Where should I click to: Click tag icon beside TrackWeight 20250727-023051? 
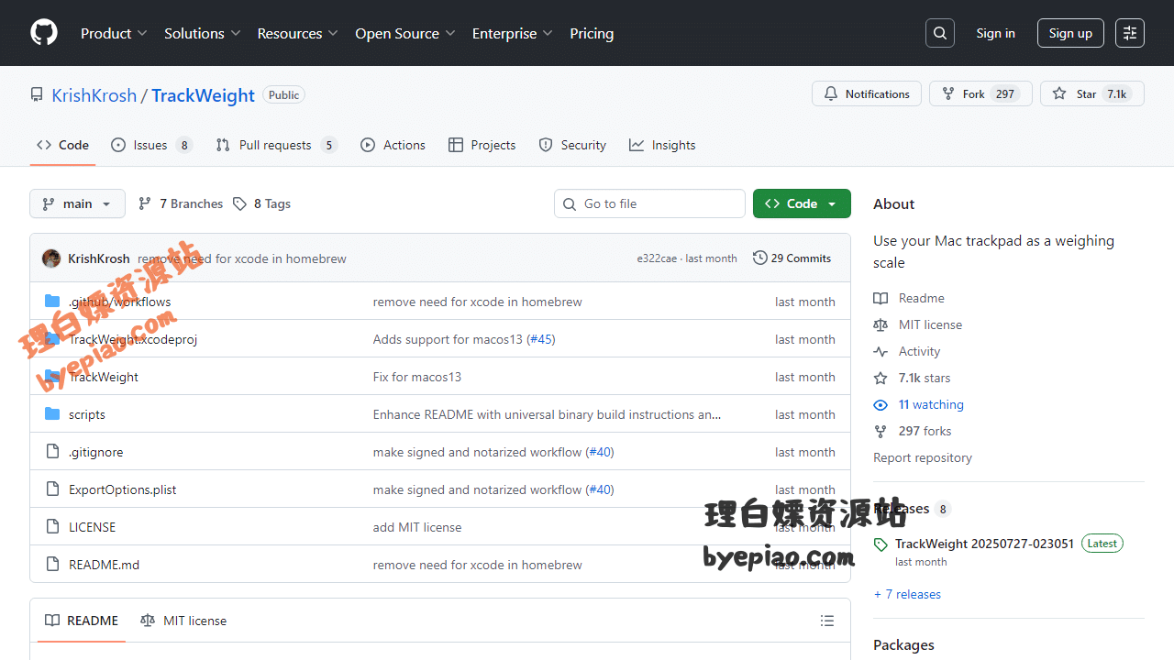pyautogui.click(x=880, y=544)
